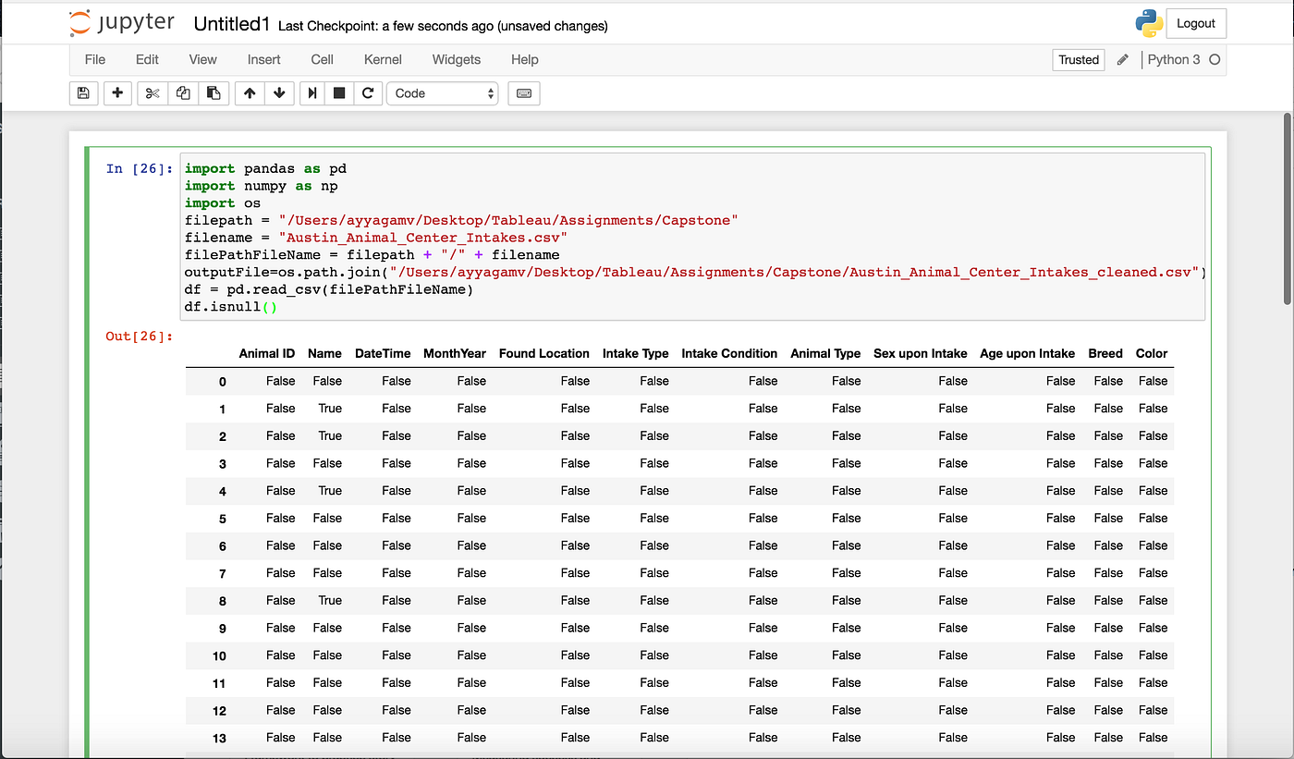Image resolution: width=1294 pixels, height=759 pixels.
Task: Click the Trusted notebook indicator
Action: (1078, 59)
